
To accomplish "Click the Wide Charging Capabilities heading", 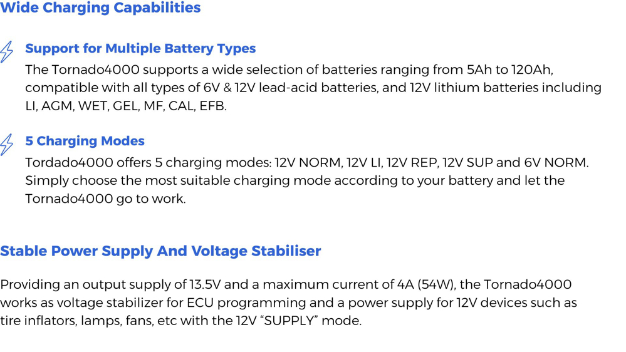I will pyautogui.click(x=100, y=8).
